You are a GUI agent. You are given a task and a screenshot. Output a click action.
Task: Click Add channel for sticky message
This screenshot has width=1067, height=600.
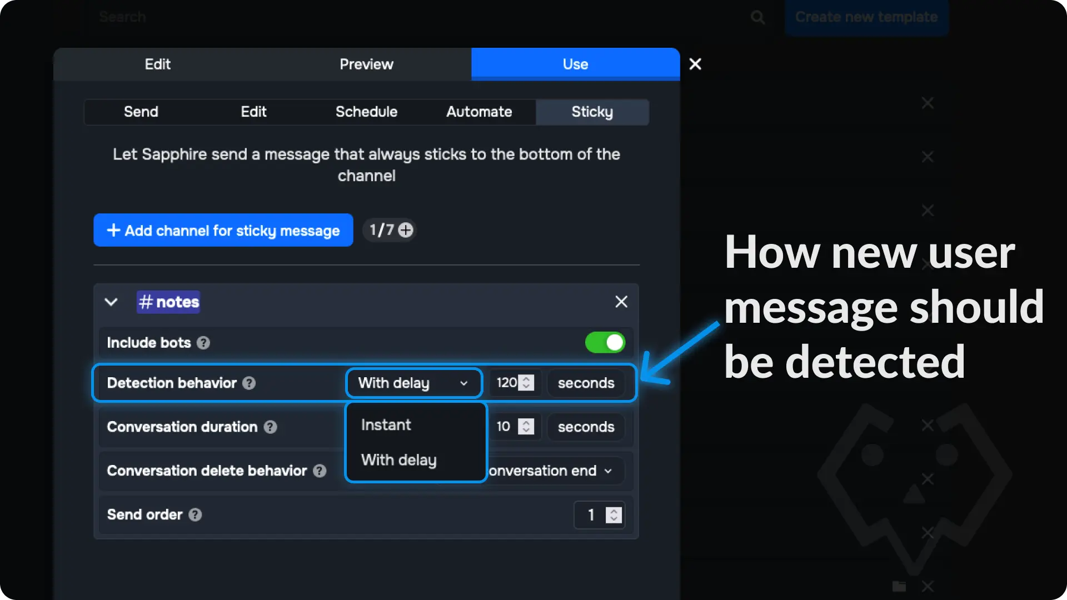pos(223,230)
